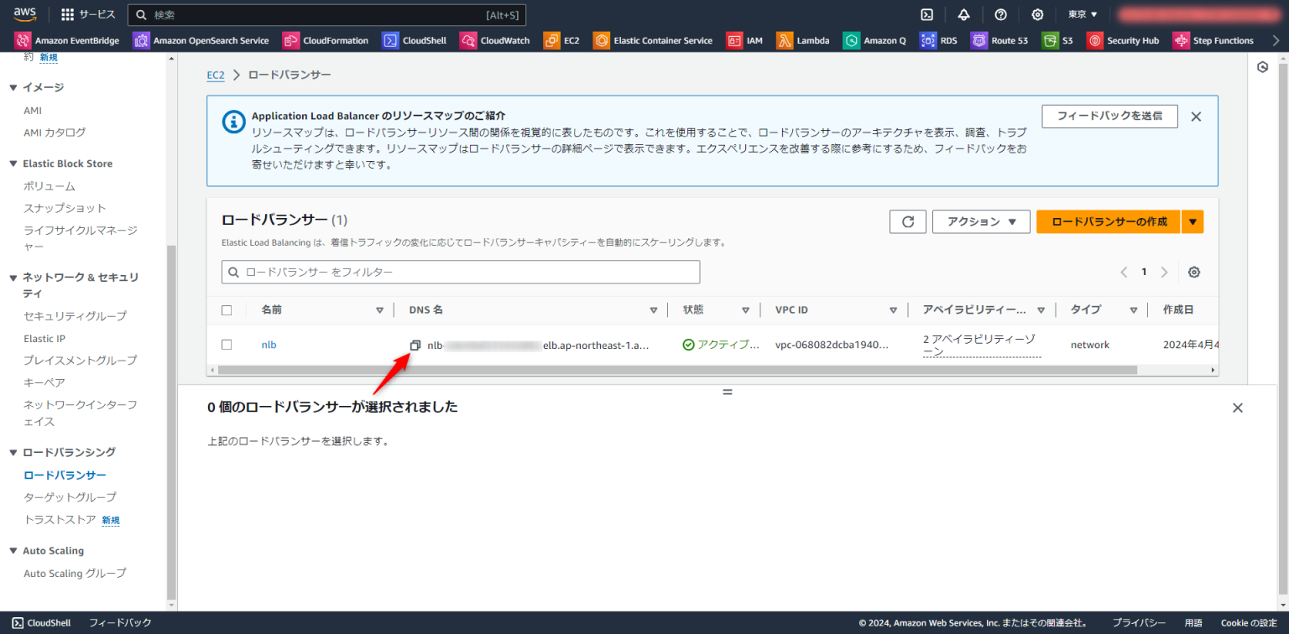Viewport: 1289px width, 634px height.
Task: Open フィードバック in the bottom bar
Action: tap(118, 622)
